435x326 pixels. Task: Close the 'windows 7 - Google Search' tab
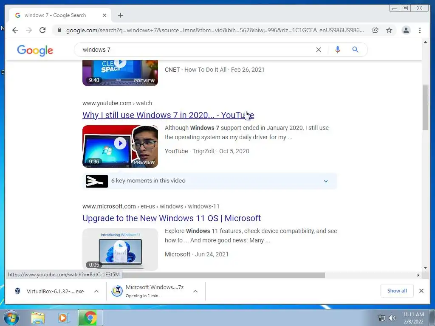105,15
